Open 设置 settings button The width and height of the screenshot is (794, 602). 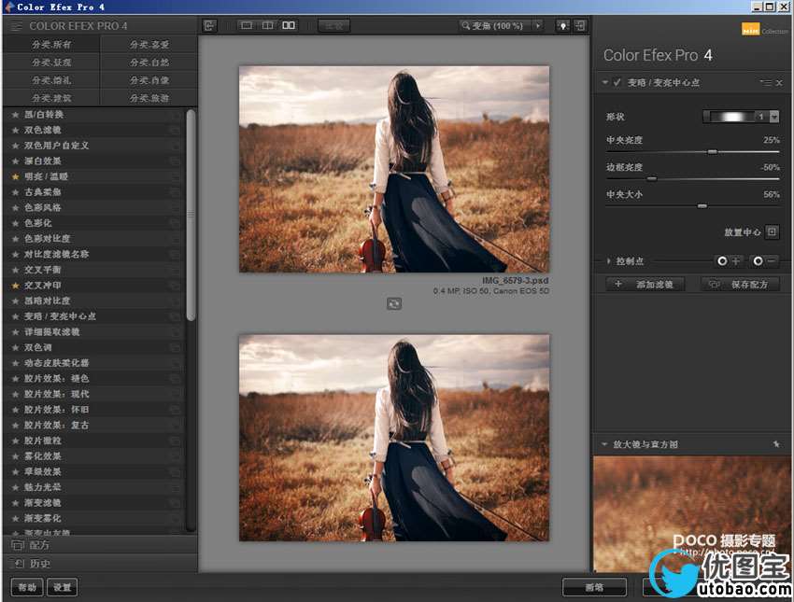point(63,587)
